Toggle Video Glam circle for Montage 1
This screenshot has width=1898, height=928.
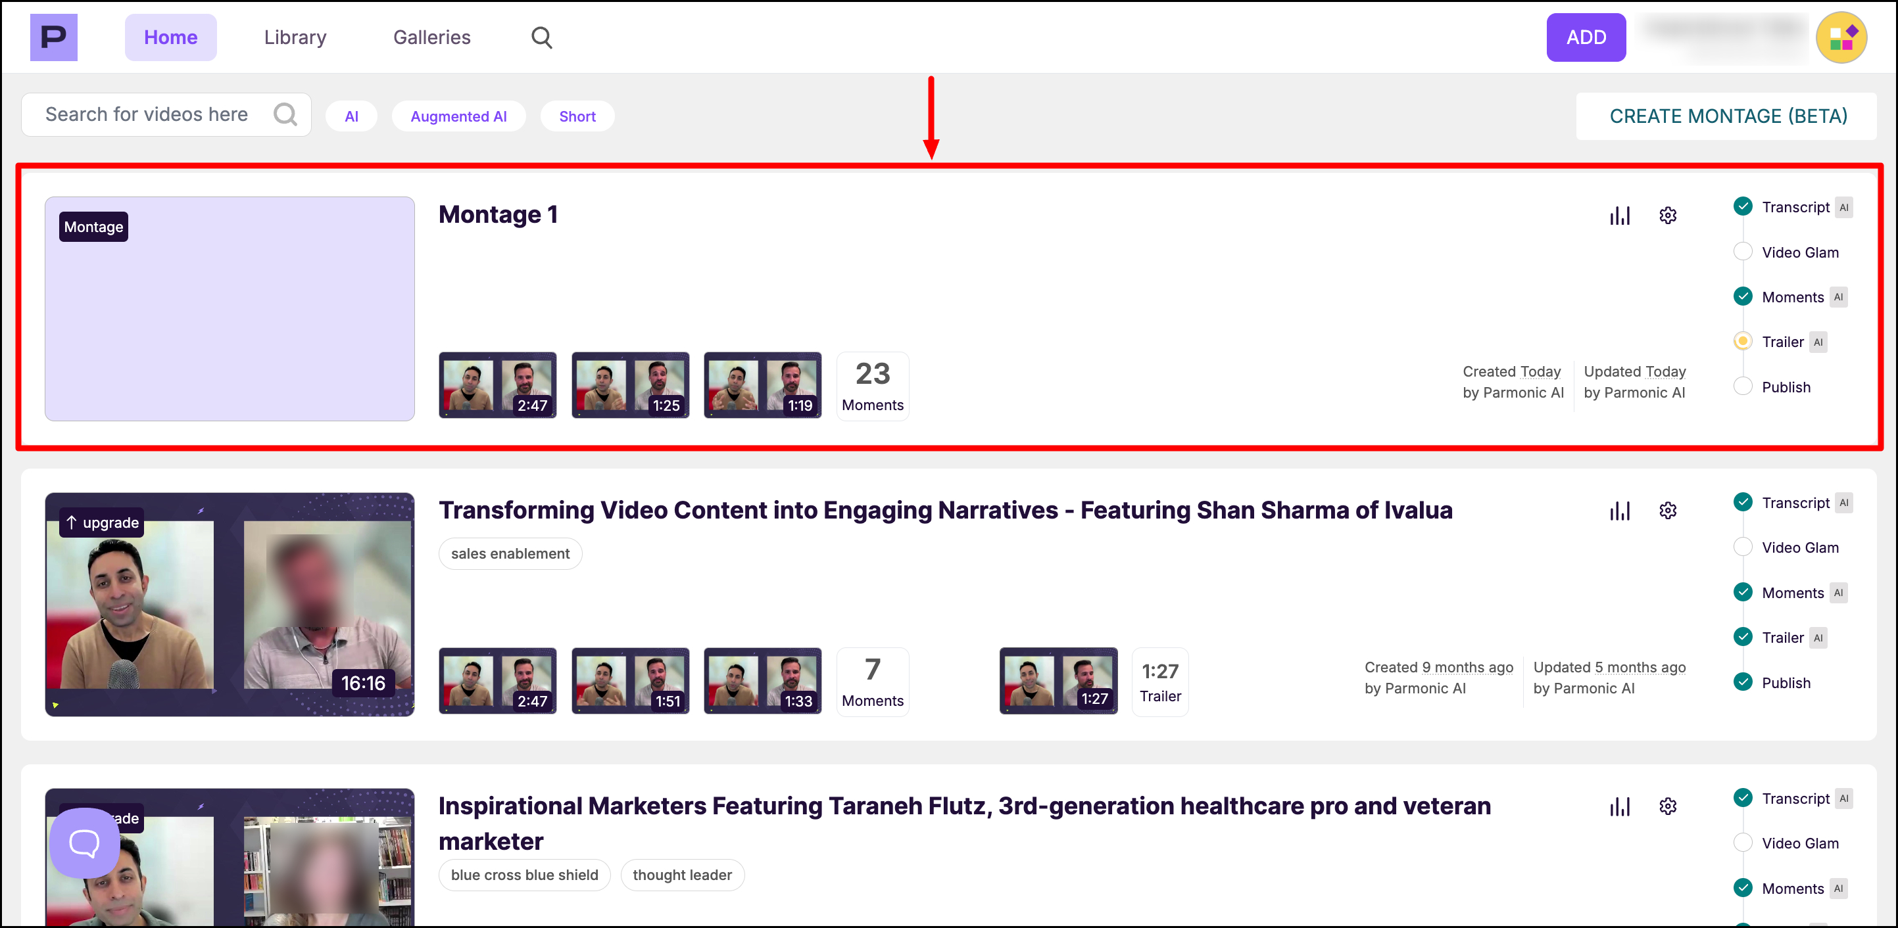pyautogui.click(x=1743, y=252)
